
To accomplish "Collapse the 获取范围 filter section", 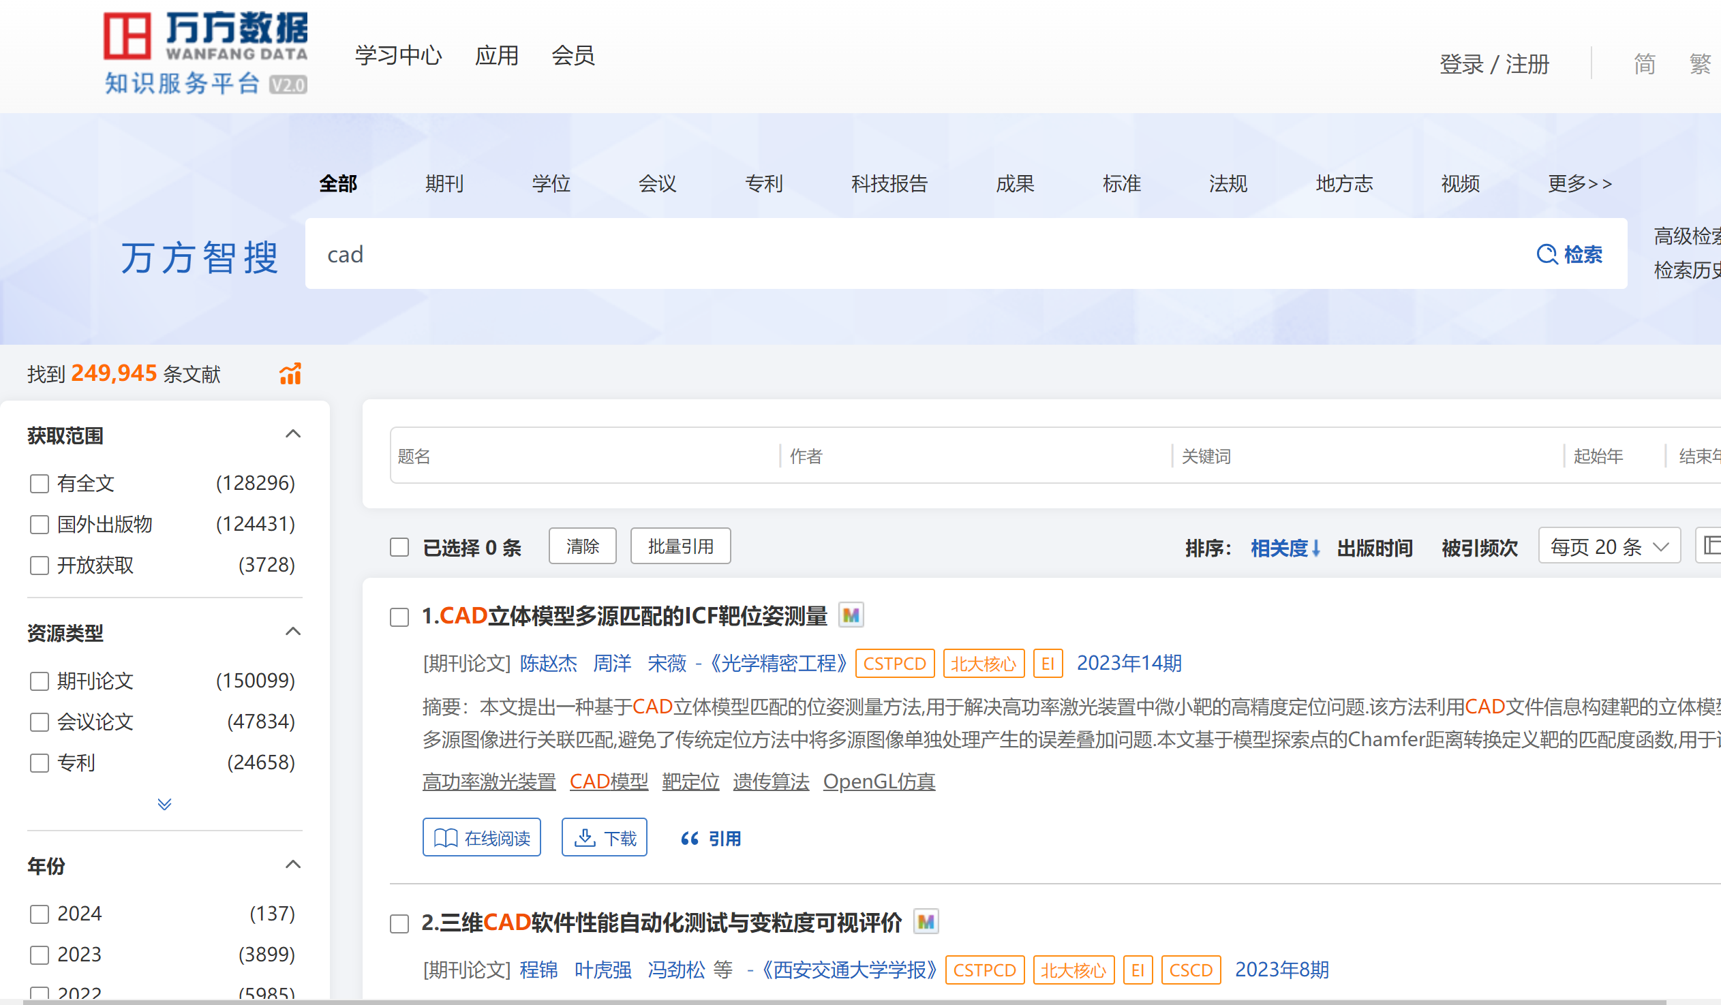I will click(293, 434).
